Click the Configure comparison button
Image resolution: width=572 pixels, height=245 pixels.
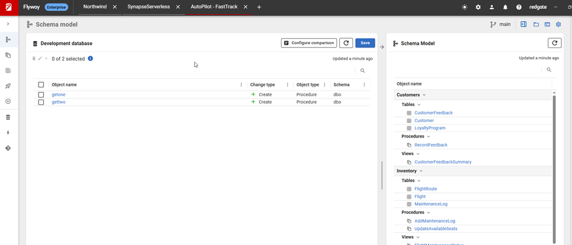[x=308, y=43]
